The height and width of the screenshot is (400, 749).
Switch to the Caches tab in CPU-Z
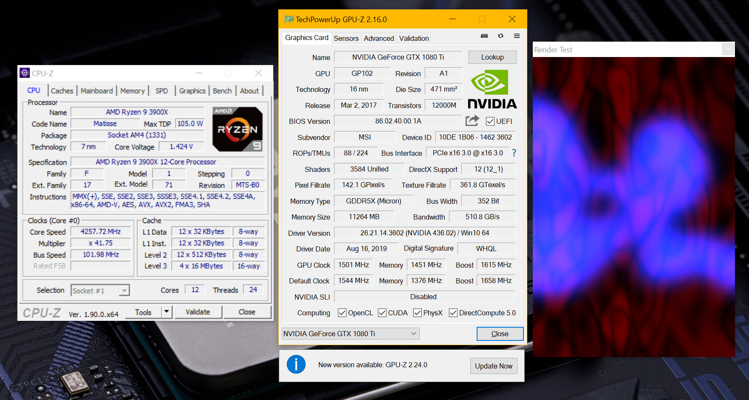click(x=62, y=91)
